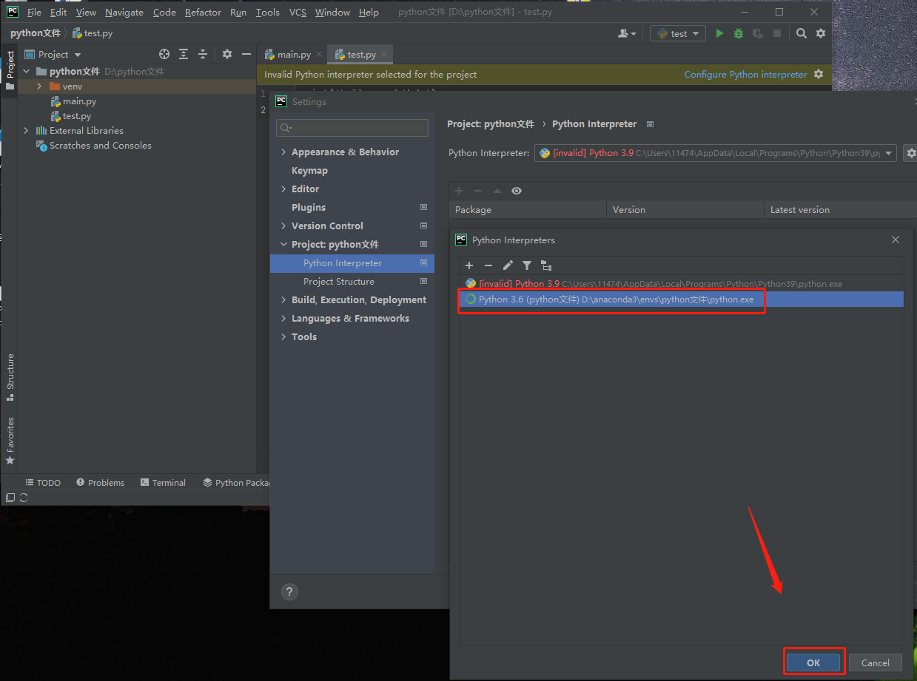
Task: Open the TODO tool window
Action: [43, 483]
